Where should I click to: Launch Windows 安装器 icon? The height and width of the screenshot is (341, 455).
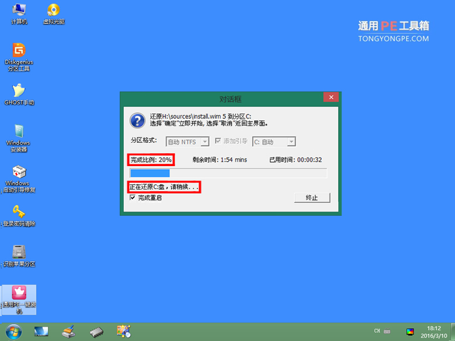click(19, 138)
